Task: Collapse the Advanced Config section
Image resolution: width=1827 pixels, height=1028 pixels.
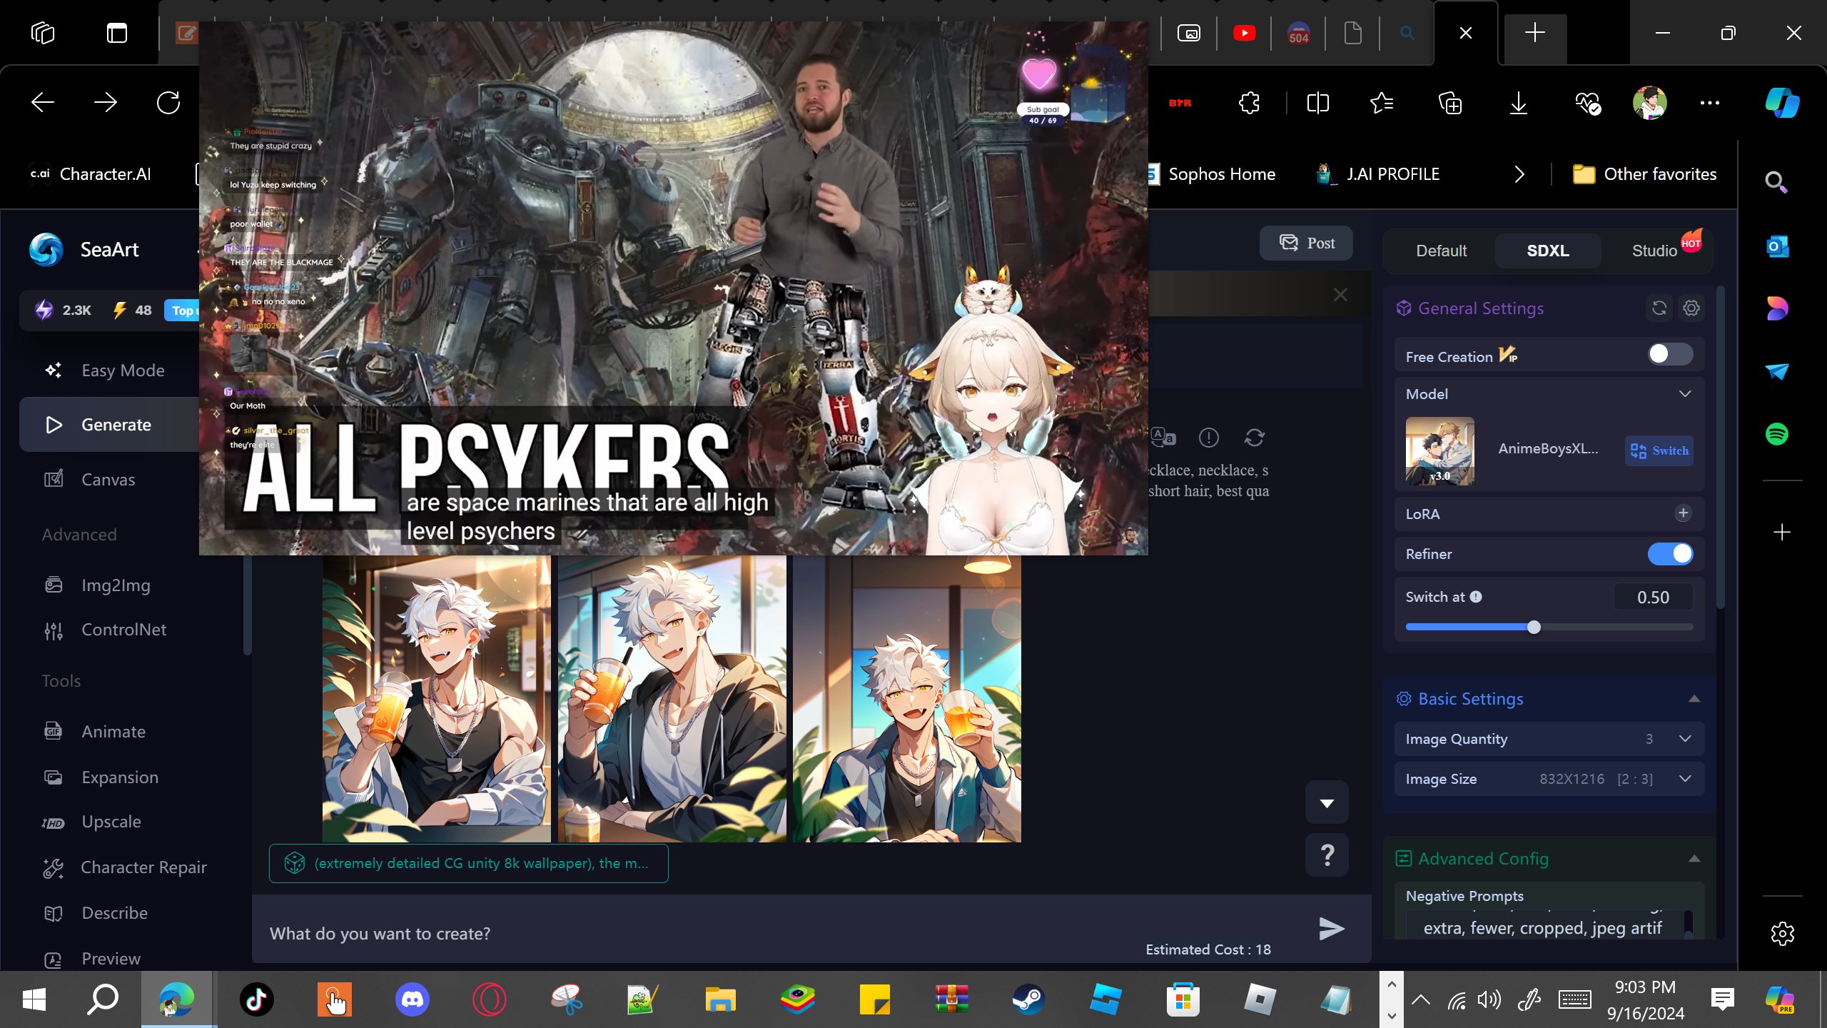Action: (1694, 859)
